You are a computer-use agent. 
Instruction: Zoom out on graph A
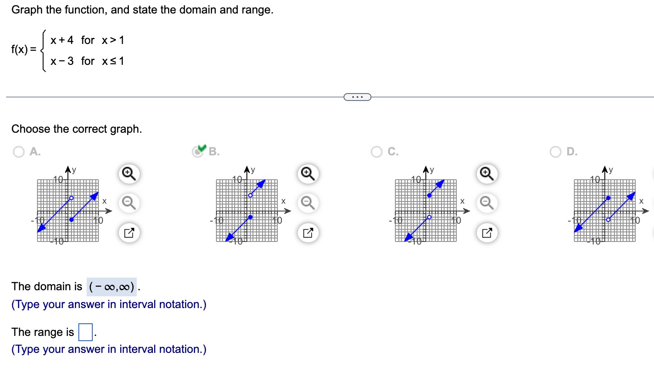[x=129, y=203]
